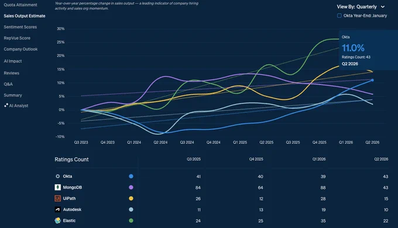Image resolution: width=398 pixels, height=228 pixels.
Task: Click the Okta company logo icon
Action: [x=57, y=177]
